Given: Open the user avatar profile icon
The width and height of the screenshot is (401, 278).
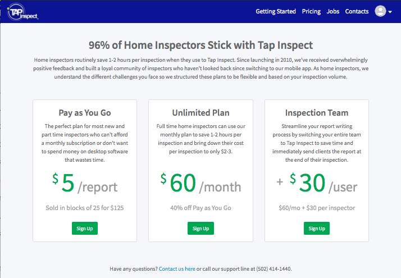Looking at the screenshot, I should (380, 11).
